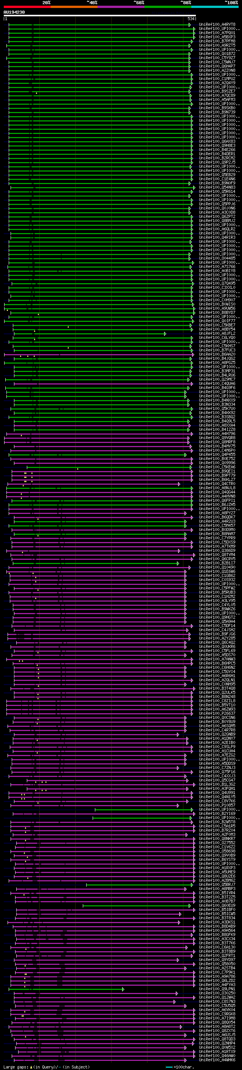
Task: Select hit label UniRef100_A4H796
Action: [217, 433]
